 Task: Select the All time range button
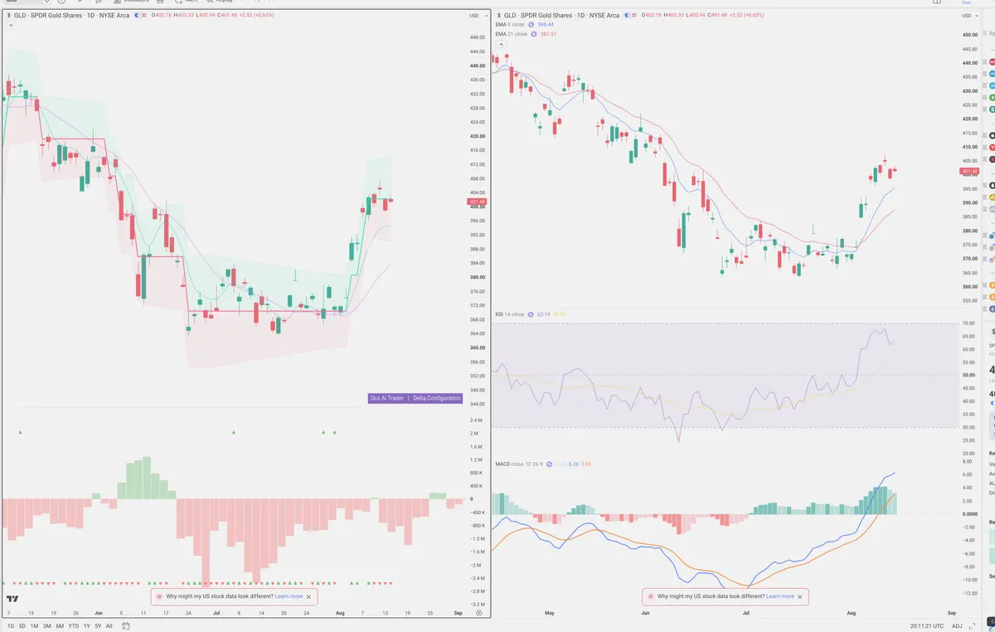(109, 625)
